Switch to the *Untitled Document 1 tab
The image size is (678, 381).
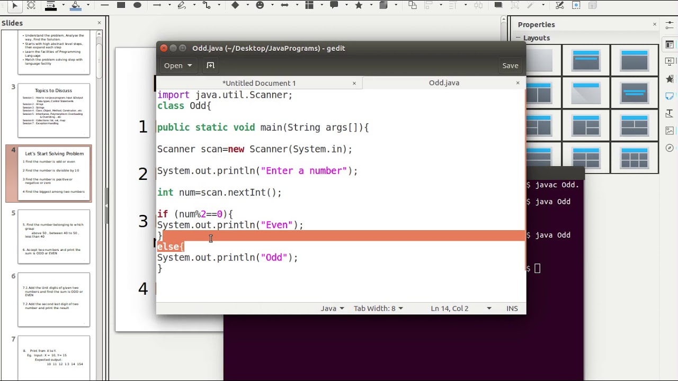point(259,83)
